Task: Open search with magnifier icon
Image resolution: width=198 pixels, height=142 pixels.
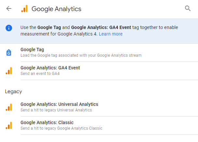Action: (x=188, y=8)
